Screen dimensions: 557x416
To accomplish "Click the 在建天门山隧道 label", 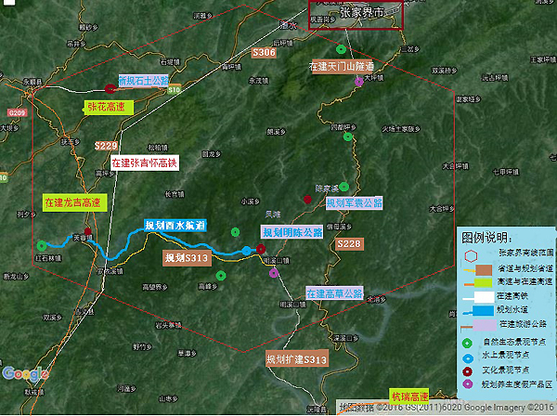I will 341,67.
